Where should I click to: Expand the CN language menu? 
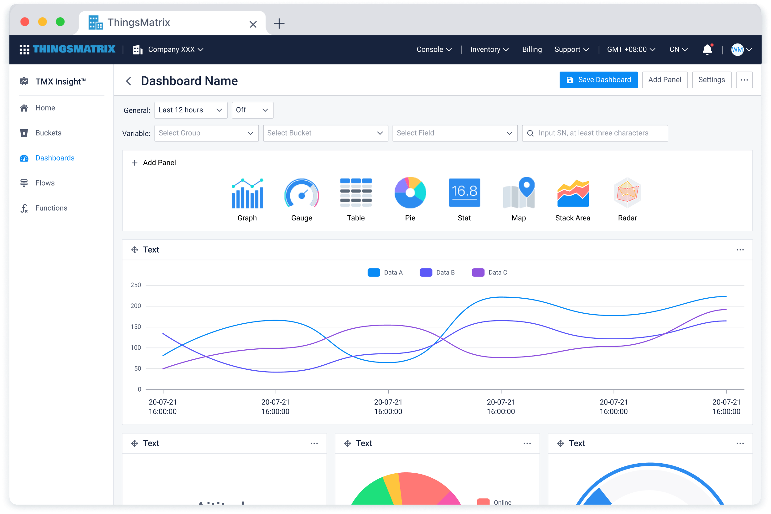point(678,49)
